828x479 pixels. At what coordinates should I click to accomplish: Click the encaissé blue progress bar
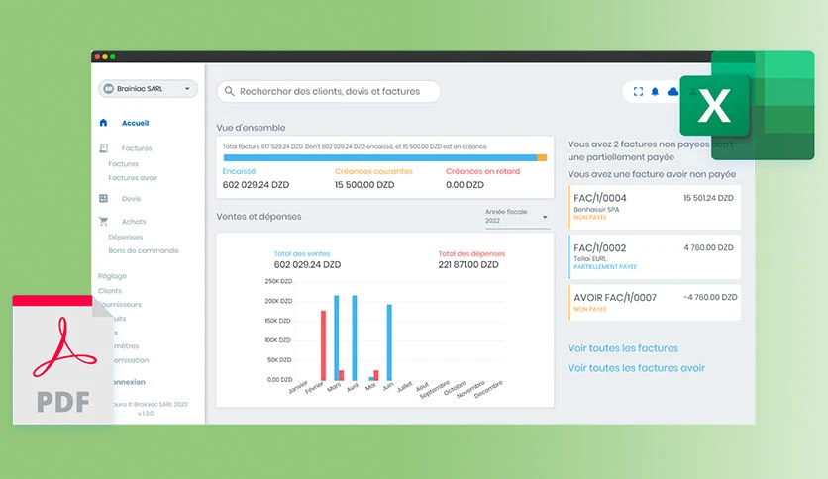[379, 157]
